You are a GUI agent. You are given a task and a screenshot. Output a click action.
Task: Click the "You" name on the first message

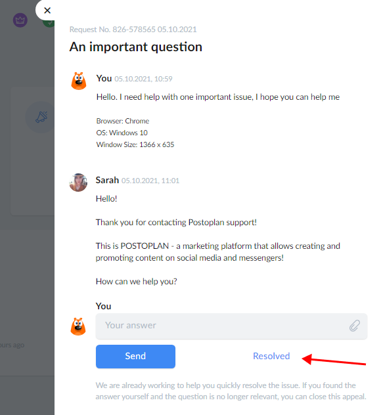coord(104,78)
